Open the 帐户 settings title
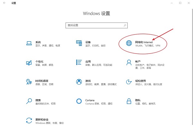 (x=138, y=61)
